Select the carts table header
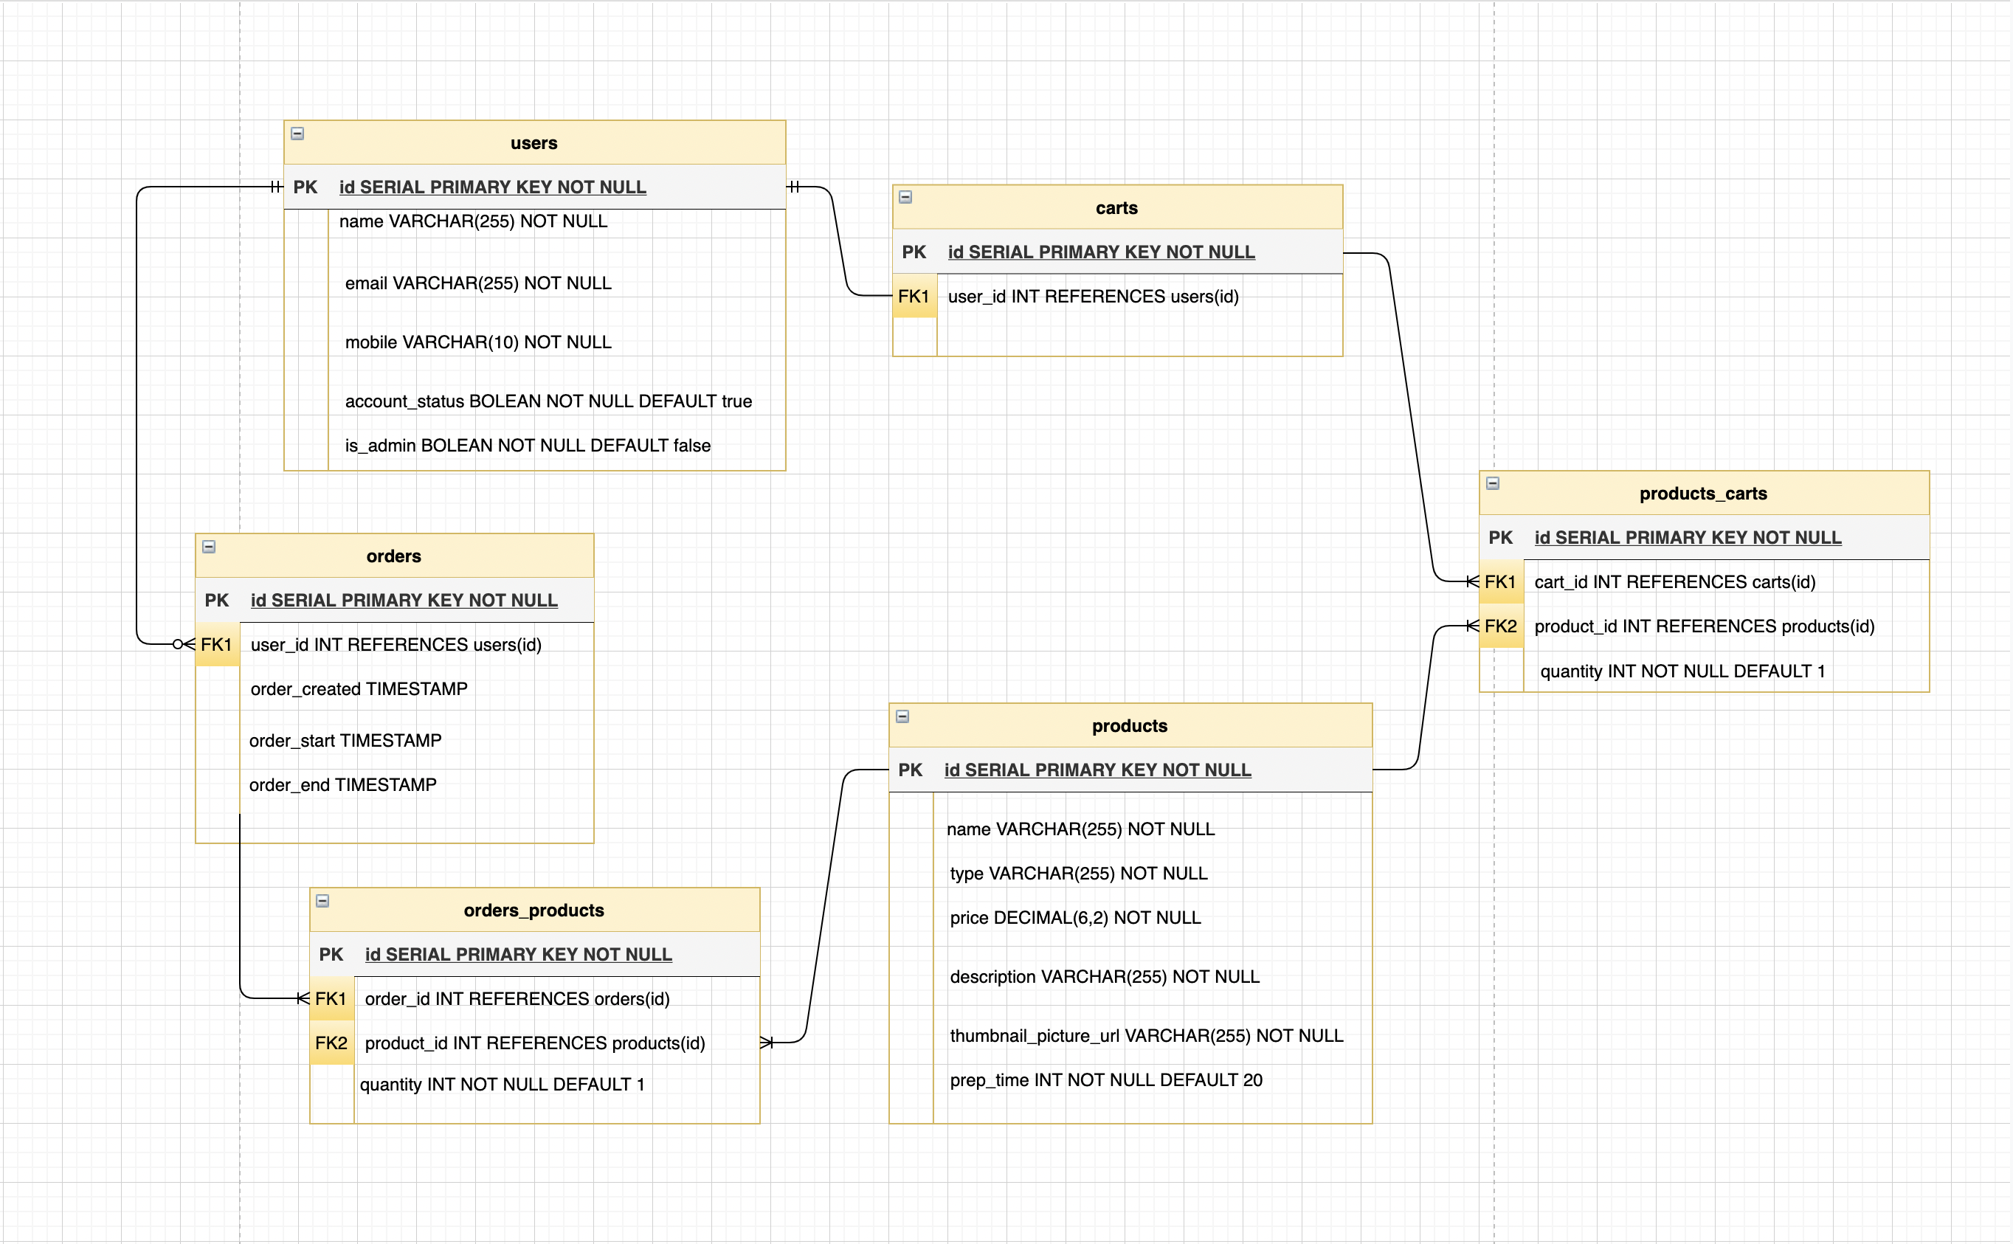Screen dimensions: 2013x1244 tap(1116, 208)
